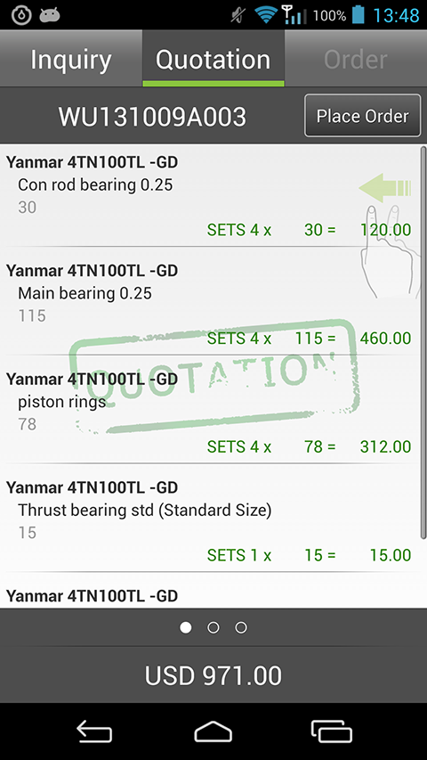Open the Main bearing 0.25 item
The width and height of the screenshot is (427, 760).
coord(210,301)
